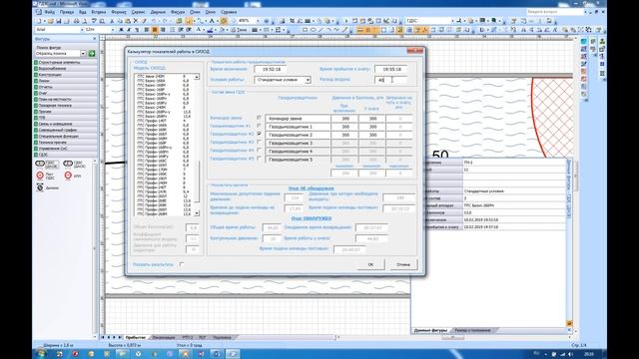Expand the Структурные элементы stencil
Image resolution: width=639 pixels, height=359 pixels.
point(65,62)
